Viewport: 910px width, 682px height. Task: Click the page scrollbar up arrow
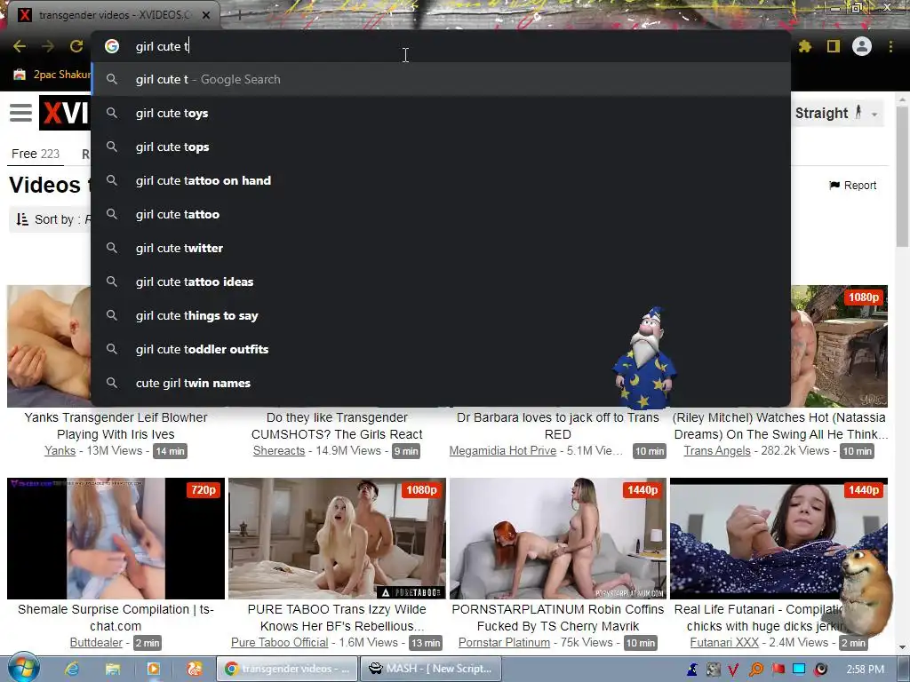click(x=902, y=99)
